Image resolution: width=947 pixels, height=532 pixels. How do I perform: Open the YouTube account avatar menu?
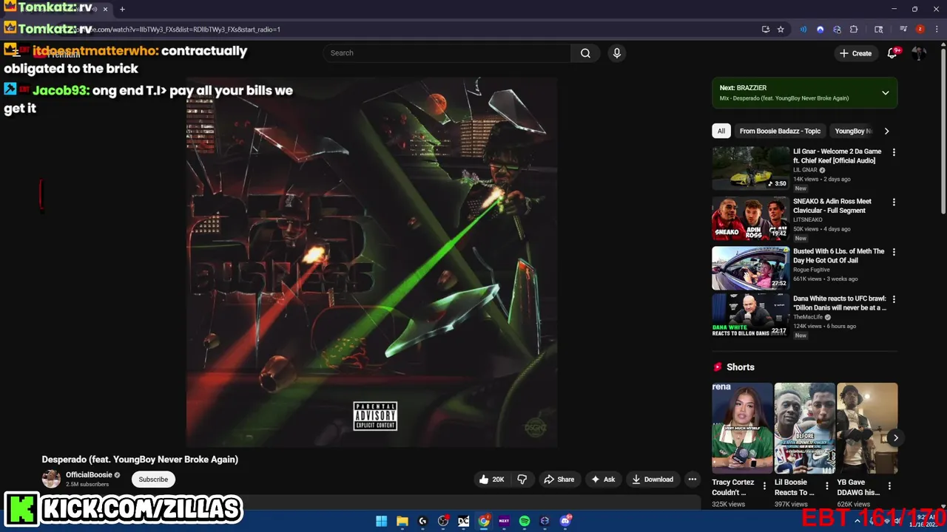pos(919,53)
